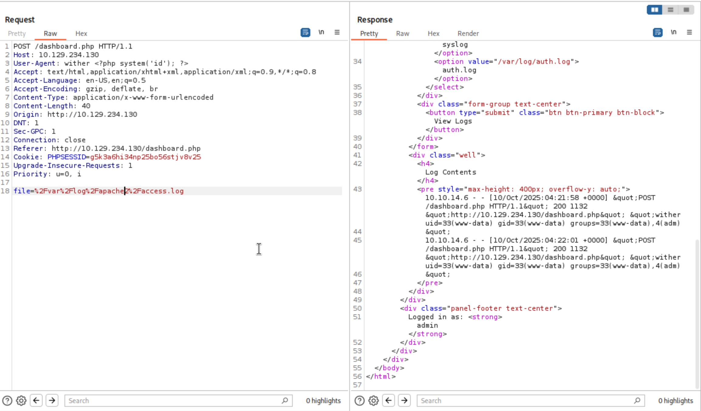Switch Request view to Hex tab
The width and height of the screenshot is (701, 411).
point(81,33)
